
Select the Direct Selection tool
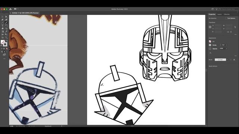pos(6,17)
